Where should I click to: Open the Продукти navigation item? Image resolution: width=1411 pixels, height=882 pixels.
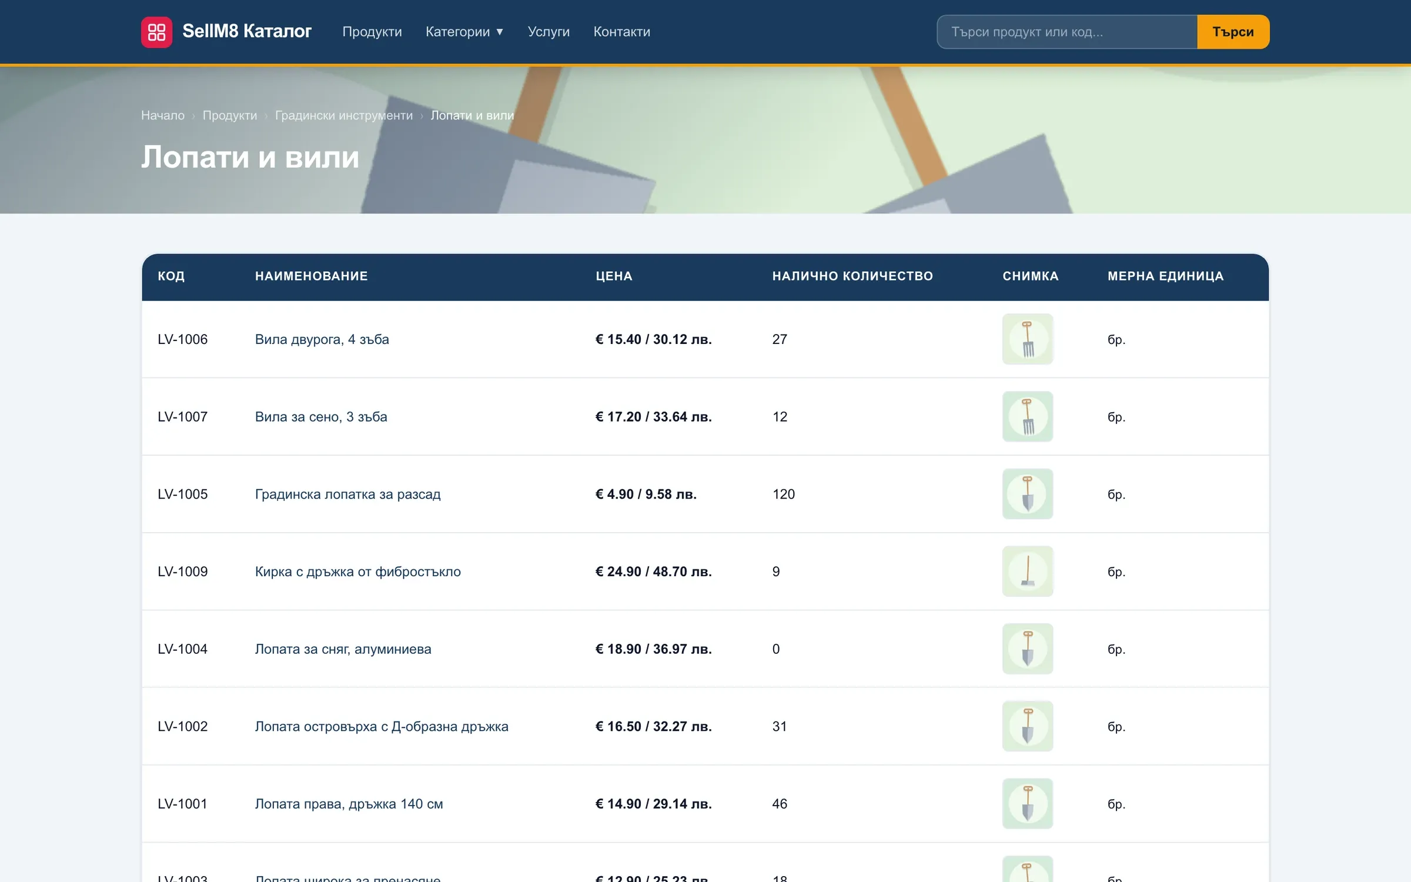372,32
